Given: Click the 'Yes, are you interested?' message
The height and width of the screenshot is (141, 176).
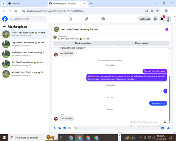Looking at the screenshot, I should click(155, 71).
